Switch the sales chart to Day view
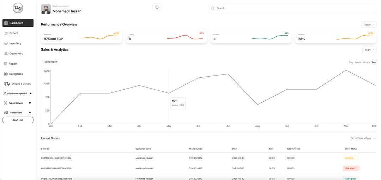Viewport: 381px width, 180px height. point(351,62)
